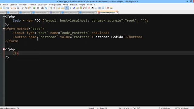Collapse the <form method="post"> fold marker
The width and height of the screenshot is (194, 109).
coord(4,29)
